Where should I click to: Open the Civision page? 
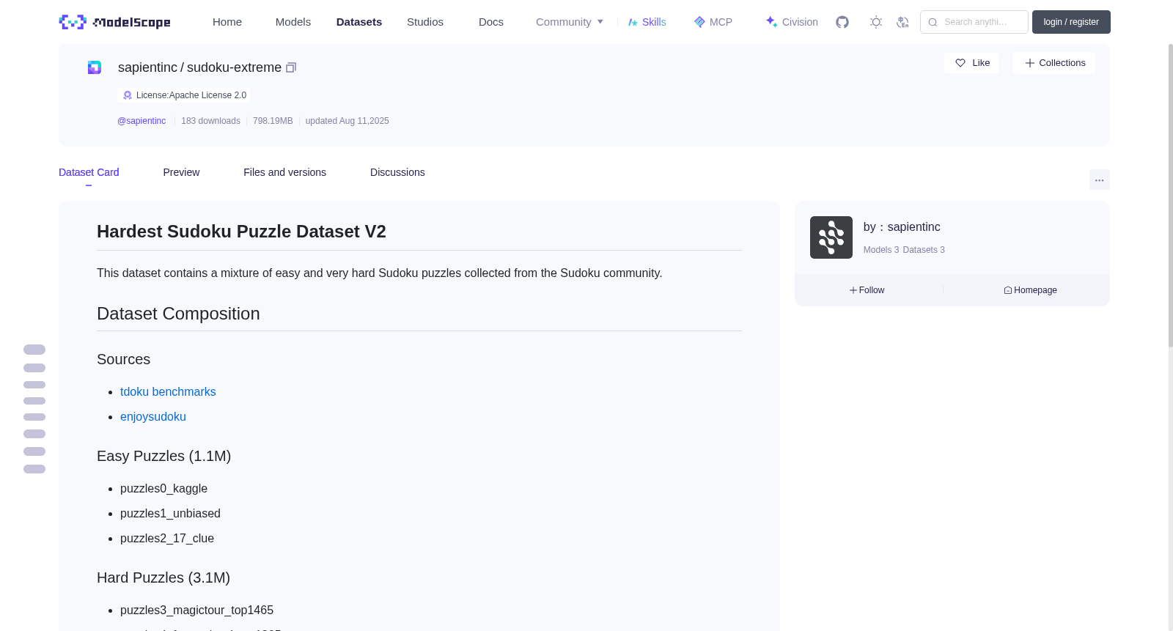792,22
